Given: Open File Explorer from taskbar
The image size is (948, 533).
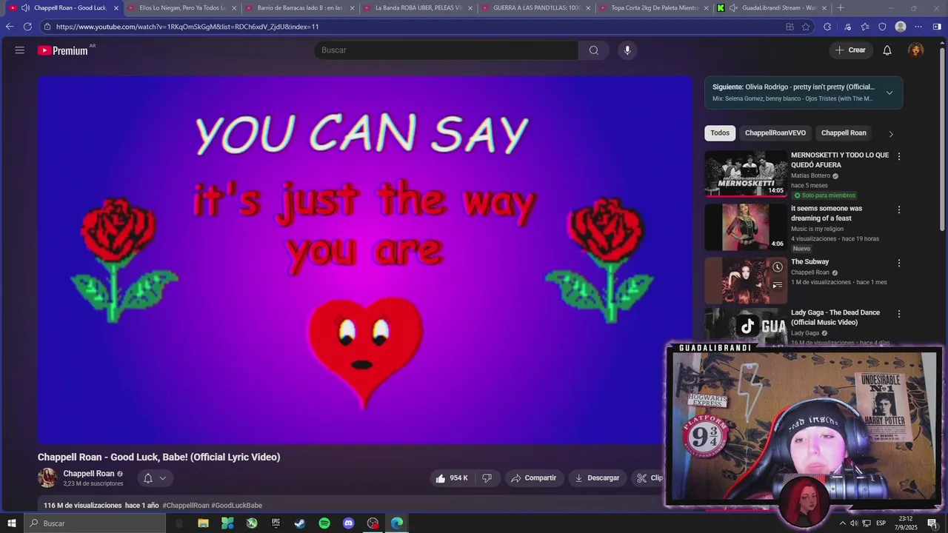Looking at the screenshot, I should 203,523.
